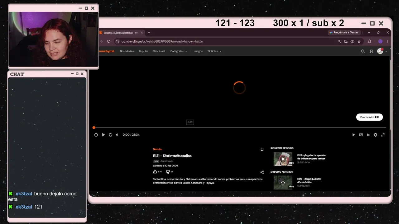Image resolution: width=399 pixels, height=224 pixels.
Task: Play the Naruto episode video
Action: point(103,135)
